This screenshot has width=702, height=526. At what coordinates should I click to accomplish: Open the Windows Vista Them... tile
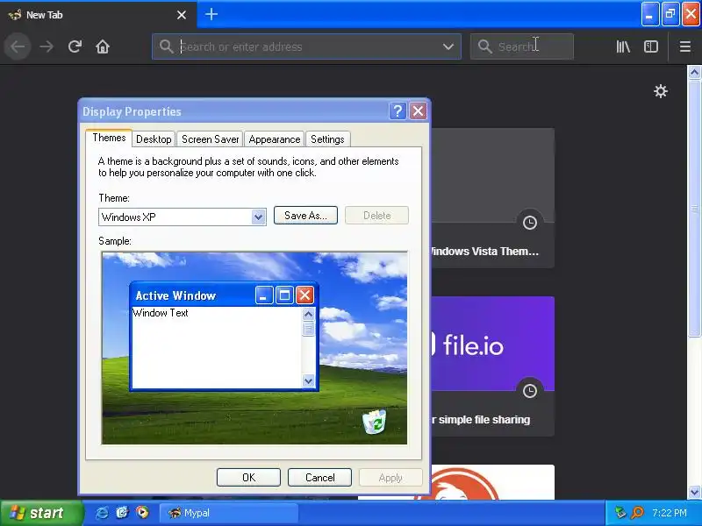492,198
